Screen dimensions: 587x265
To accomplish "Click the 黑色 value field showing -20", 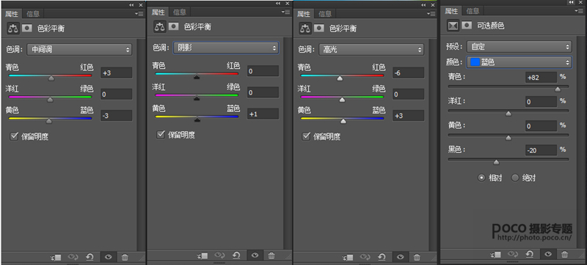I will click(x=541, y=150).
